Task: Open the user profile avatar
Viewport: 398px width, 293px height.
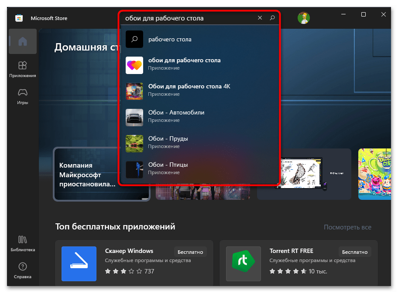Action: point(304,18)
